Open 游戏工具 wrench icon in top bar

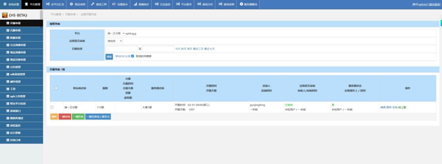tap(92, 4)
